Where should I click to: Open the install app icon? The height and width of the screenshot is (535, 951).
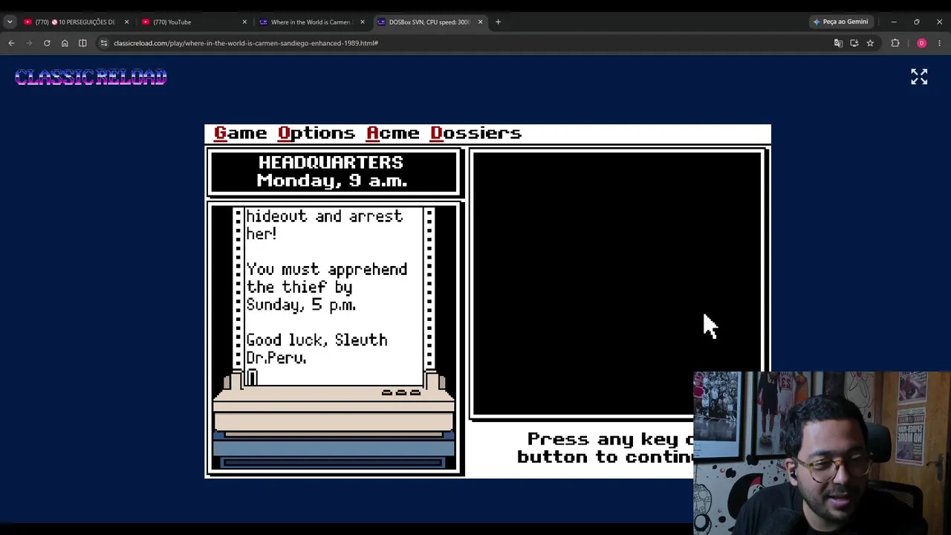pyautogui.click(x=854, y=43)
